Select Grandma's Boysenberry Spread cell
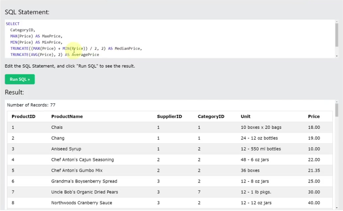Viewport: 343px width, 211px height. 84,181
